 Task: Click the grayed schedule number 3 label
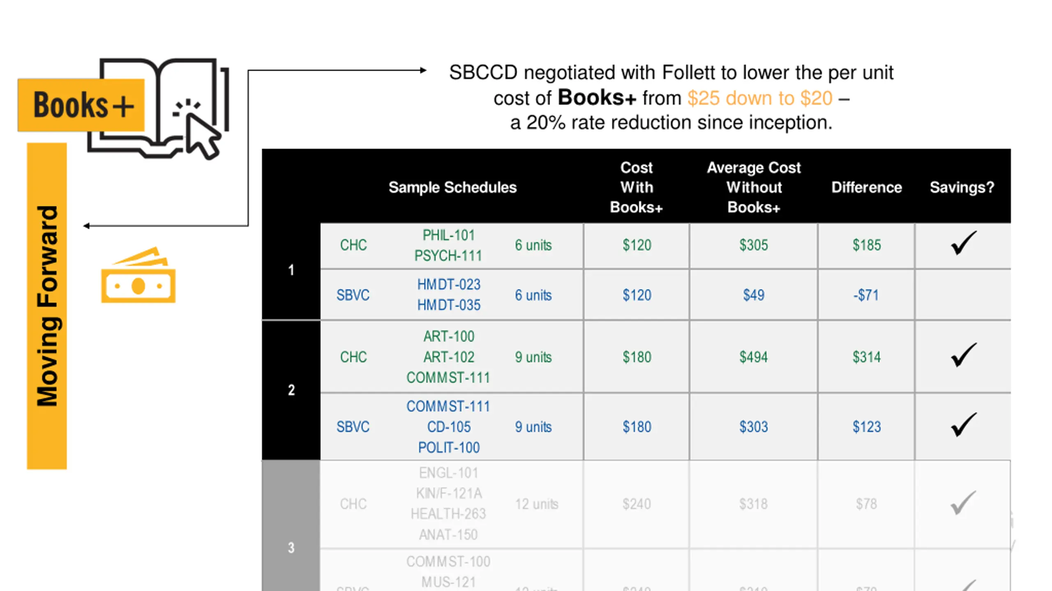tap(291, 547)
